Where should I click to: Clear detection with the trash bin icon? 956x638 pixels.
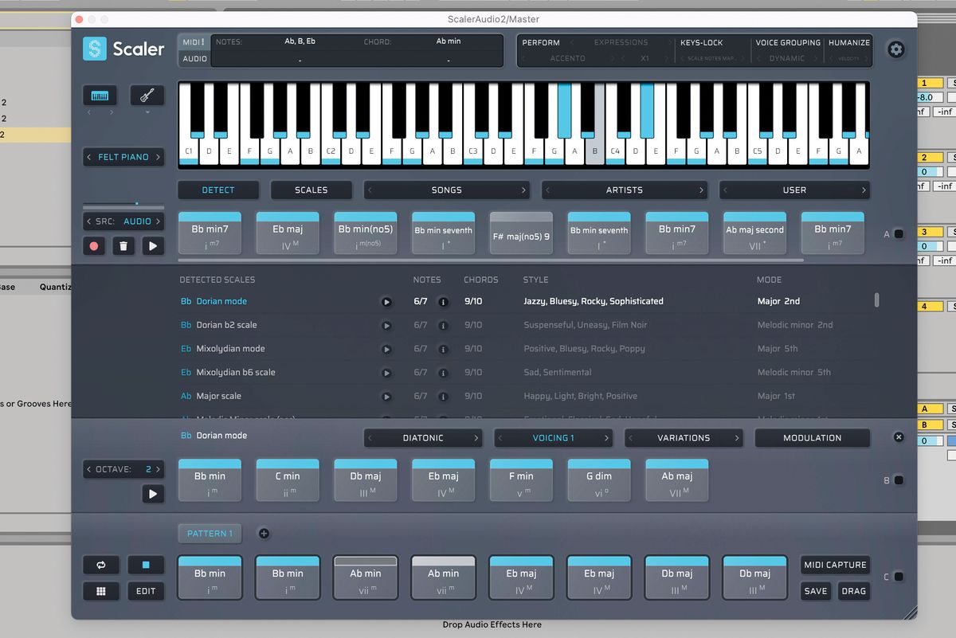click(x=123, y=245)
